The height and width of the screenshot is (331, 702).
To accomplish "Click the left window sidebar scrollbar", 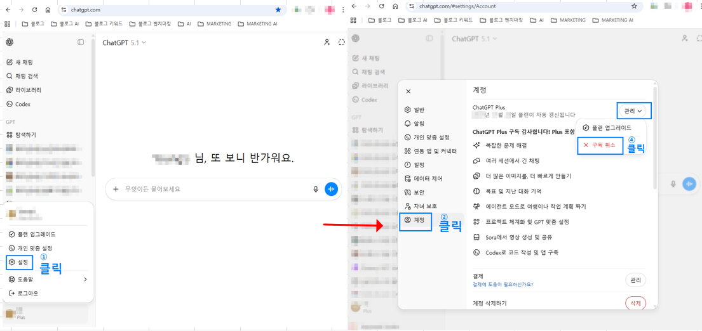I will tap(93, 107).
